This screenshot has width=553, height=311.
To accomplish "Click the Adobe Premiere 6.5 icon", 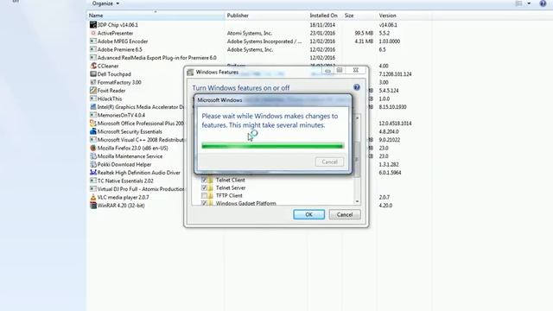I will point(93,49).
